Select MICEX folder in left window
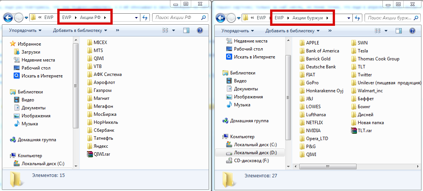 [97, 43]
